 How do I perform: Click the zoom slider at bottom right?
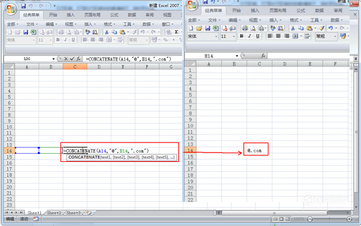point(330,219)
